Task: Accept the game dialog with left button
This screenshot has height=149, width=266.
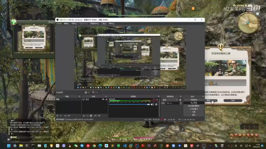Action: click(211, 101)
